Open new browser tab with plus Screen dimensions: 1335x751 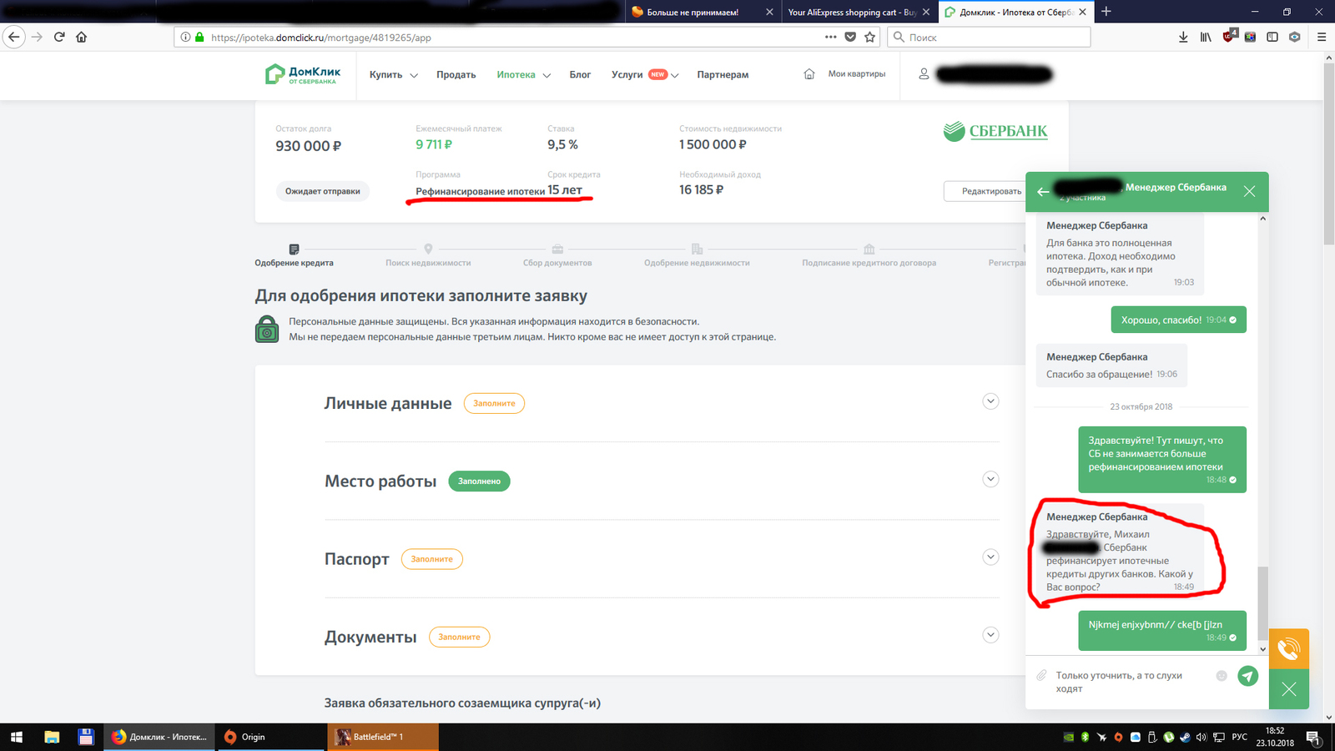tap(1106, 12)
